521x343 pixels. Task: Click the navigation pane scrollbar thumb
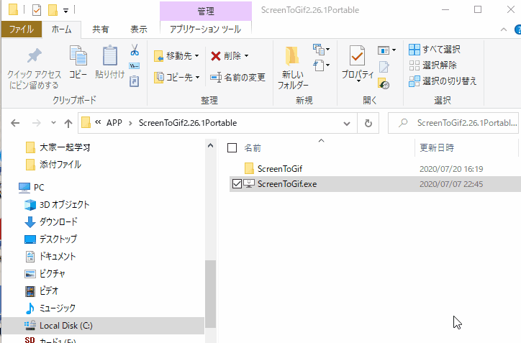point(210,294)
